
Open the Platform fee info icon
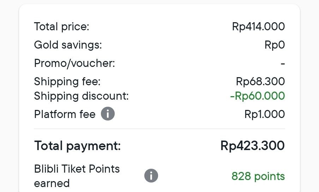pyautogui.click(x=108, y=114)
